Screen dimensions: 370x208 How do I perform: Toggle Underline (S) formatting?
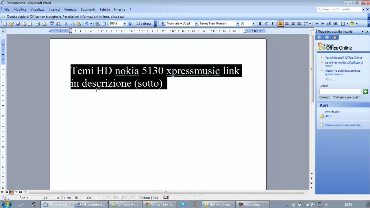[x=273, y=24]
